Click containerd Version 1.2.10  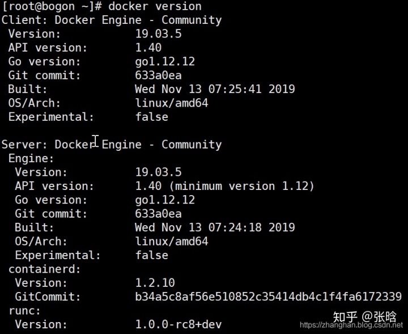(x=155, y=283)
